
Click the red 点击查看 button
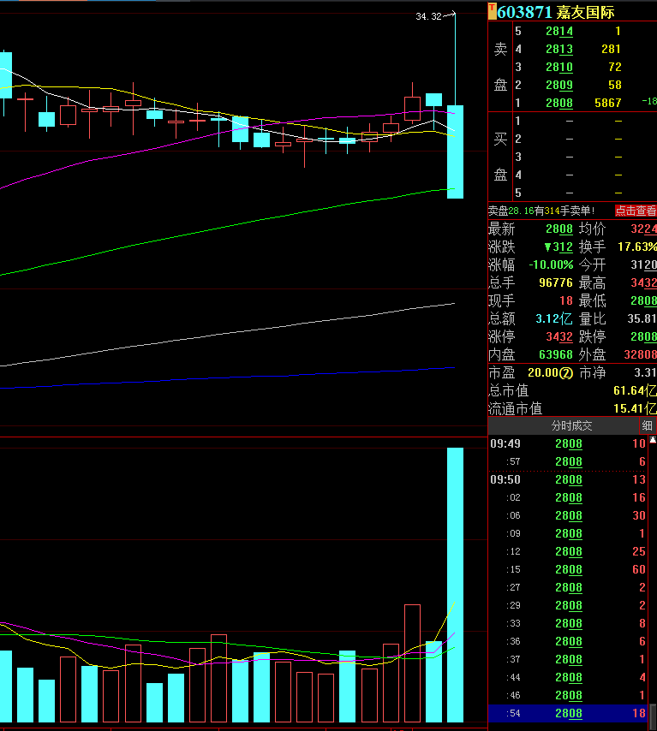point(635,211)
